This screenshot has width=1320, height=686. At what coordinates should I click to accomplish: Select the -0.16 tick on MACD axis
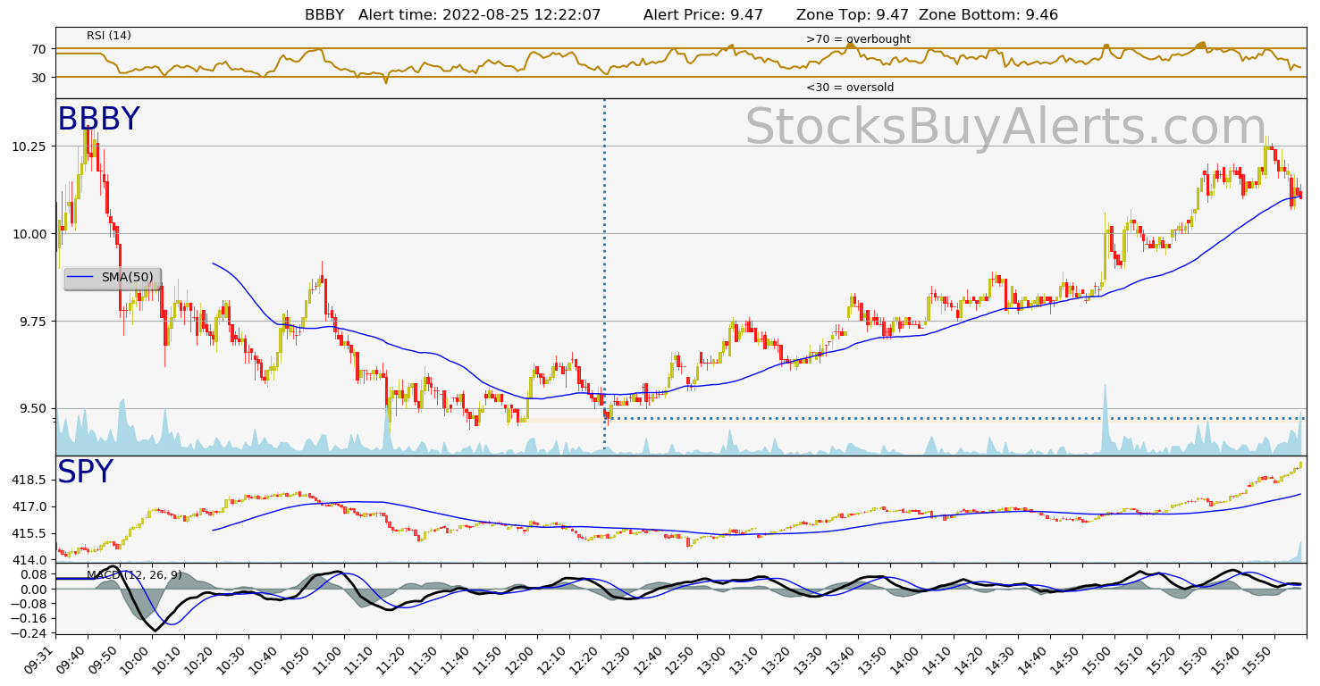click(30, 618)
